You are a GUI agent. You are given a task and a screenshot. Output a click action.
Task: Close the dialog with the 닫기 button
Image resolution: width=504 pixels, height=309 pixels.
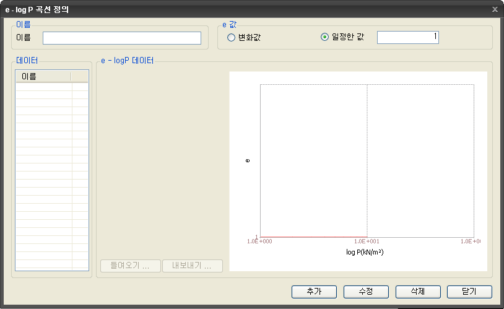[469, 292]
